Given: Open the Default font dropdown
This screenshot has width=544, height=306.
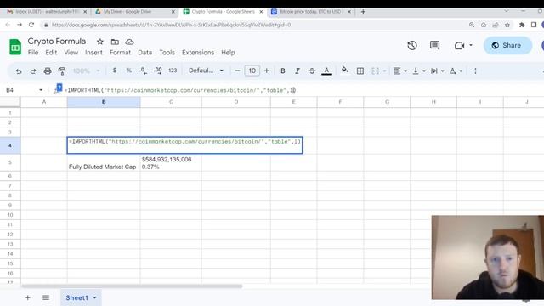Looking at the screenshot, I should tap(206, 71).
